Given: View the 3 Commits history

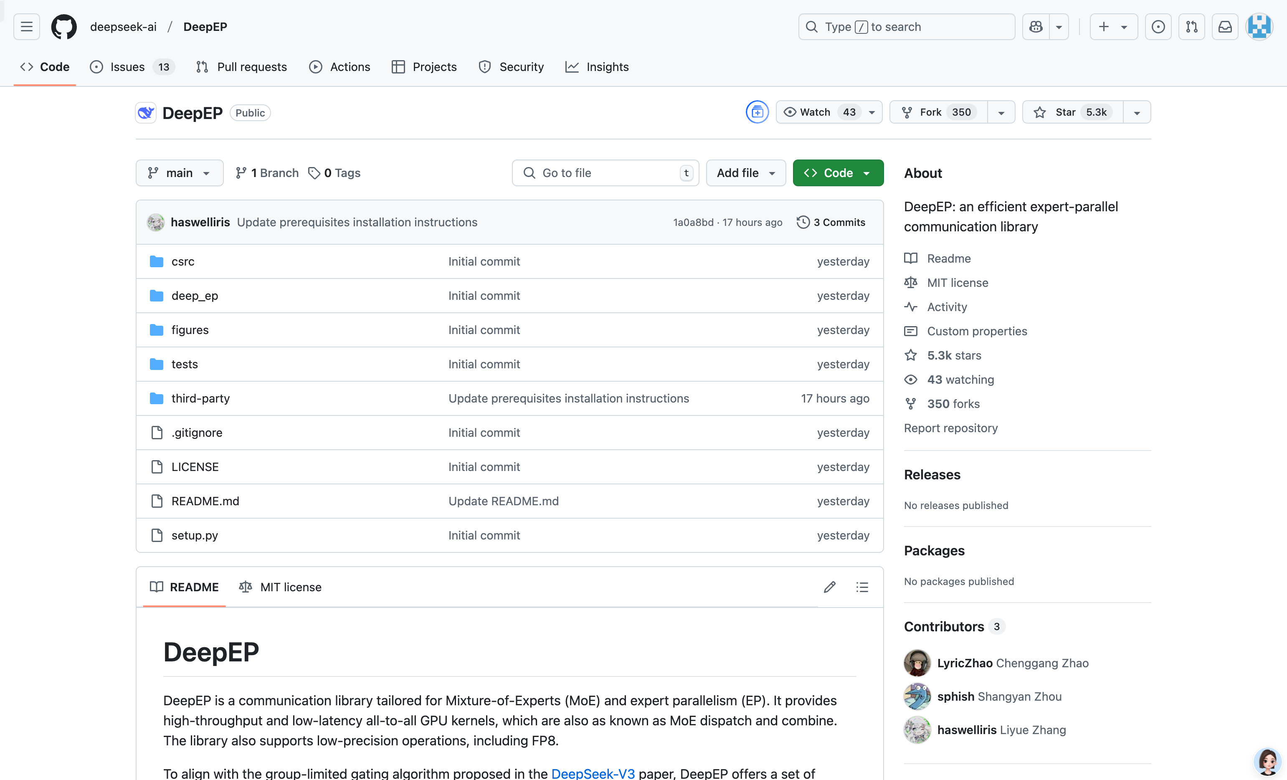Looking at the screenshot, I should point(831,222).
